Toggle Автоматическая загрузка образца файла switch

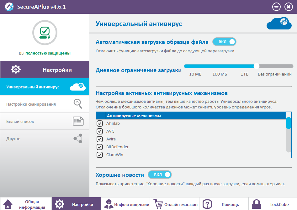click(x=224, y=42)
